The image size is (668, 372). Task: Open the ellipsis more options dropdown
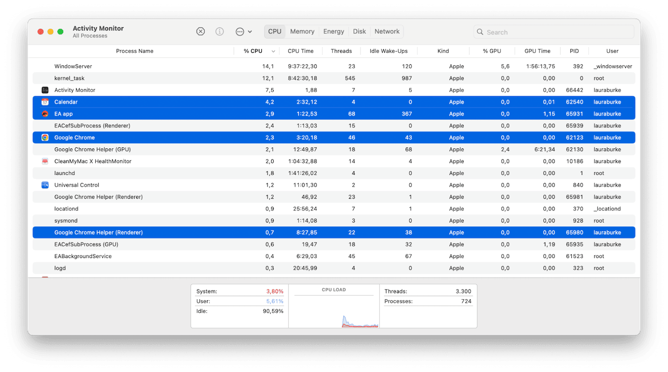[243, 31]
